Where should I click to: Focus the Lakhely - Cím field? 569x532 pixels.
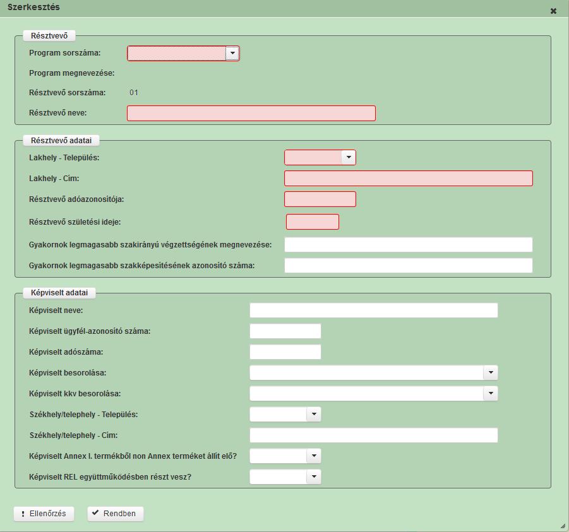click(x=408, y=179)
